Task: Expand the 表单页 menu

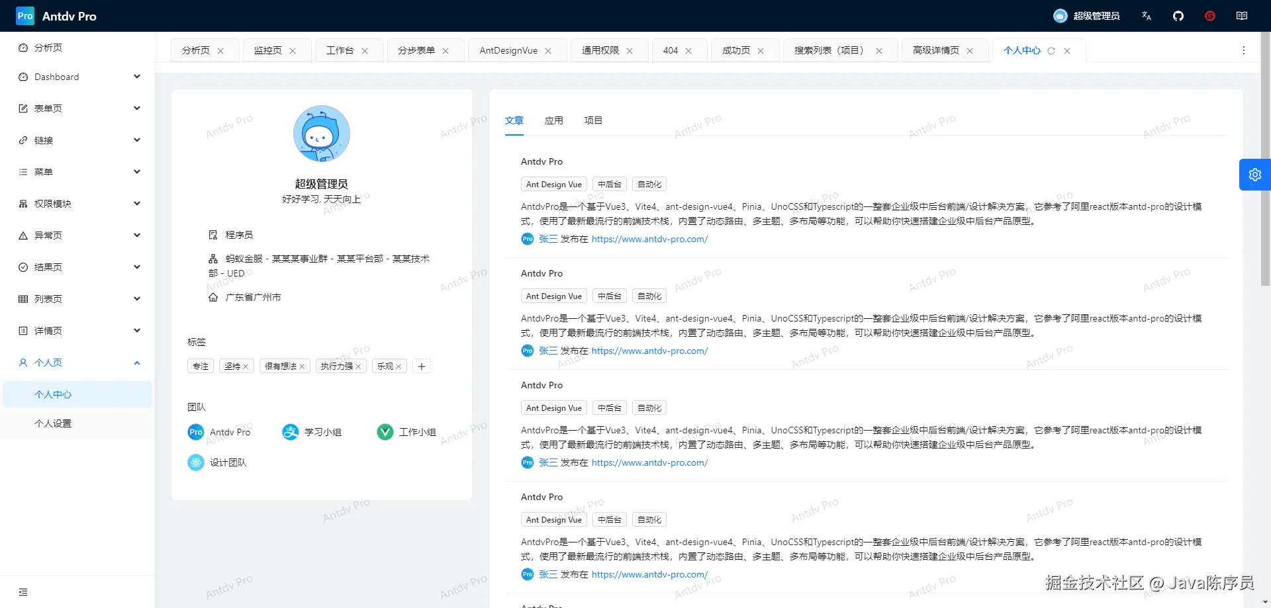Action: pos(77,109)
